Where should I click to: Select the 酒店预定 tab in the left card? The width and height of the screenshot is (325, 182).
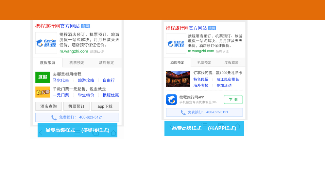click(106, 63)
